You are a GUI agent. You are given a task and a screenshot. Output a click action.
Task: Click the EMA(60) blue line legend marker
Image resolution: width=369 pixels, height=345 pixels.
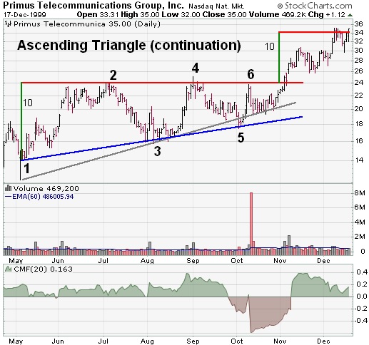[x=8, y=197]
